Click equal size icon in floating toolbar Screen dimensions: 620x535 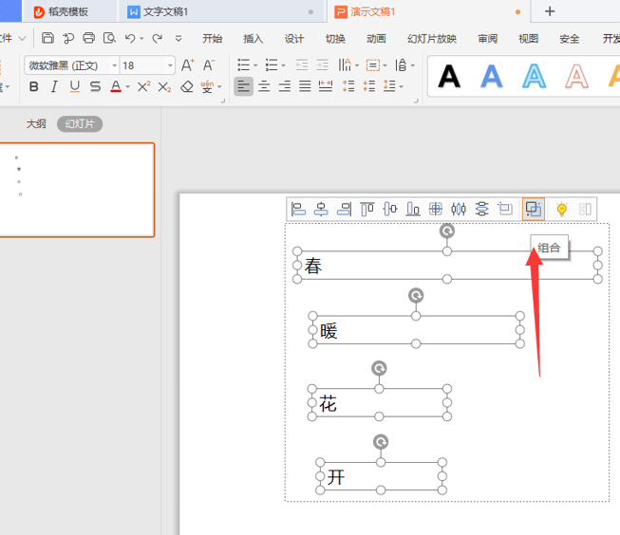505,209
